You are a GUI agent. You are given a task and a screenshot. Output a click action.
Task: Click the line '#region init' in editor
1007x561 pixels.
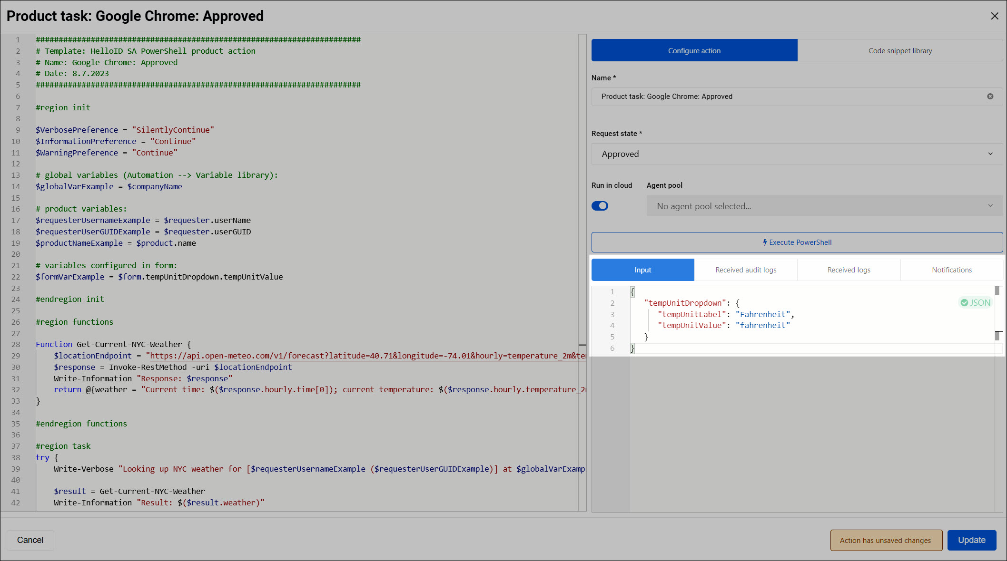[63, 107]
